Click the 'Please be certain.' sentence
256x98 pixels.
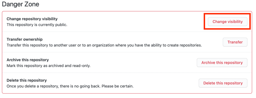117,86
